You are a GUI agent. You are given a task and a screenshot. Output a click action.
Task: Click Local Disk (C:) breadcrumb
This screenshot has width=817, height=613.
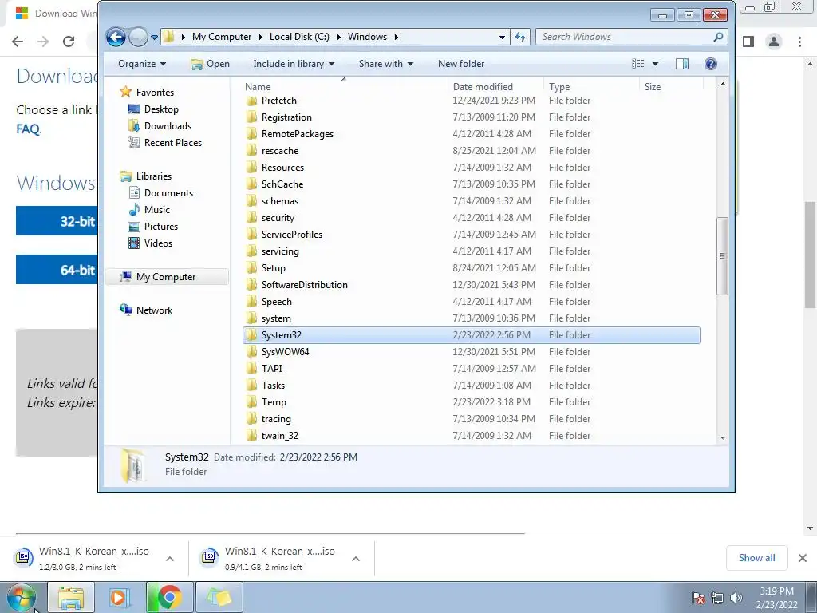pos(299,37)
